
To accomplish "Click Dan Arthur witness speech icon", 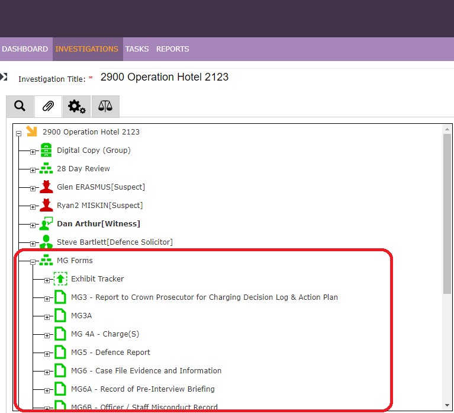I will [46, 223].
